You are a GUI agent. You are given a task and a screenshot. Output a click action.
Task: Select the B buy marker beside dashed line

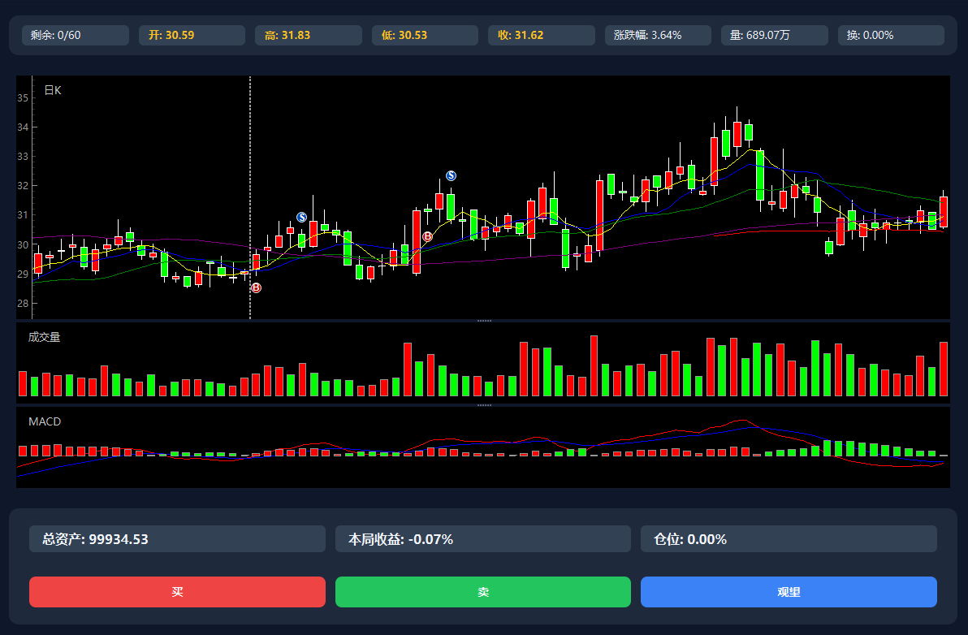tap(256, 287)
